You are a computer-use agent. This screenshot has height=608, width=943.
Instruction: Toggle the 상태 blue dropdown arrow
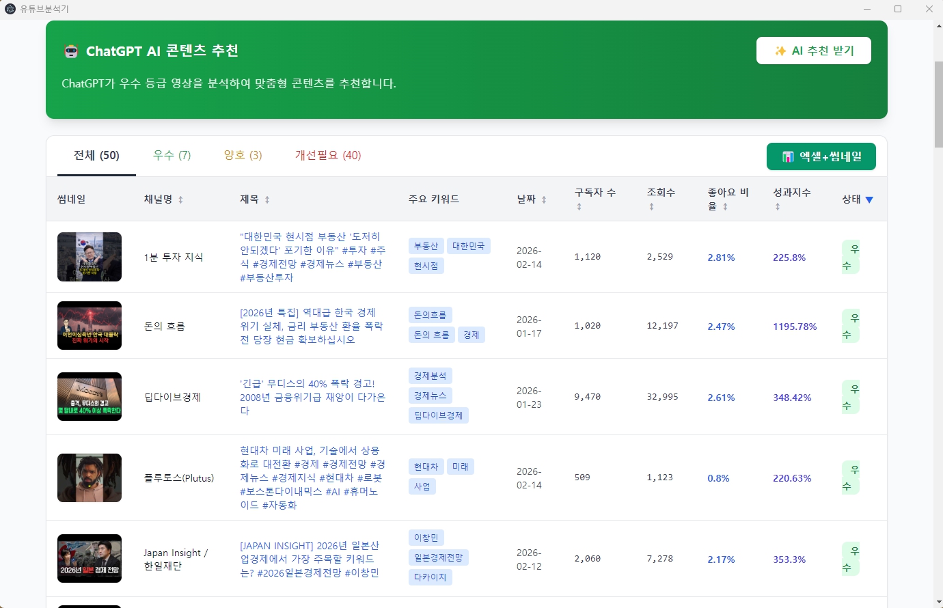(x=869, y=200)
